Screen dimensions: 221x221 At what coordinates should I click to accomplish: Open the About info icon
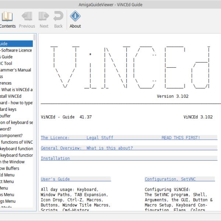pyautogui.click(x=75, y=16)
